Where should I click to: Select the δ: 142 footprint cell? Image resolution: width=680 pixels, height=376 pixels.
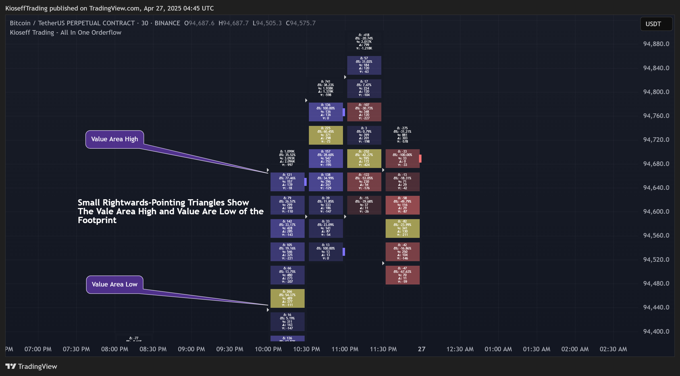[287, 228]
